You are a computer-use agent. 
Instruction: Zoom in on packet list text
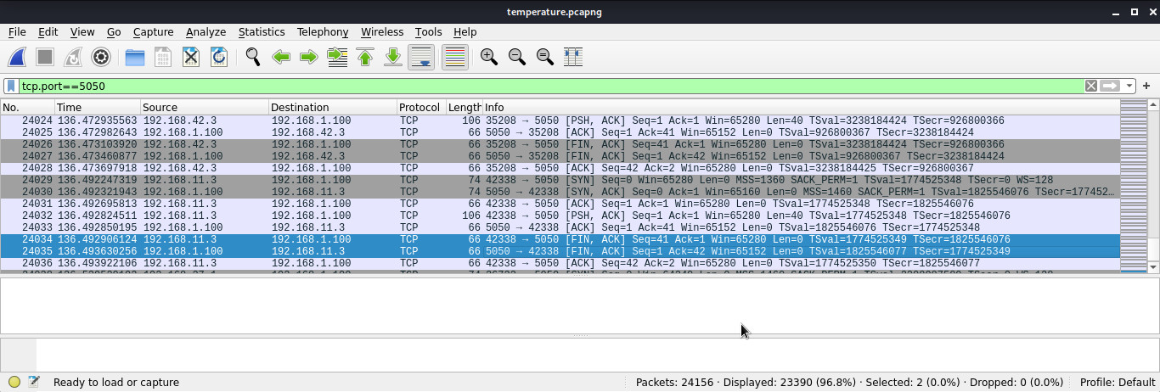(x=488, y=57)
